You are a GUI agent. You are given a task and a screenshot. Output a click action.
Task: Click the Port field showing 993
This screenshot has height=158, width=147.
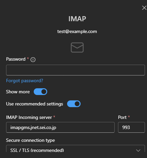click(x=131, y=127)
